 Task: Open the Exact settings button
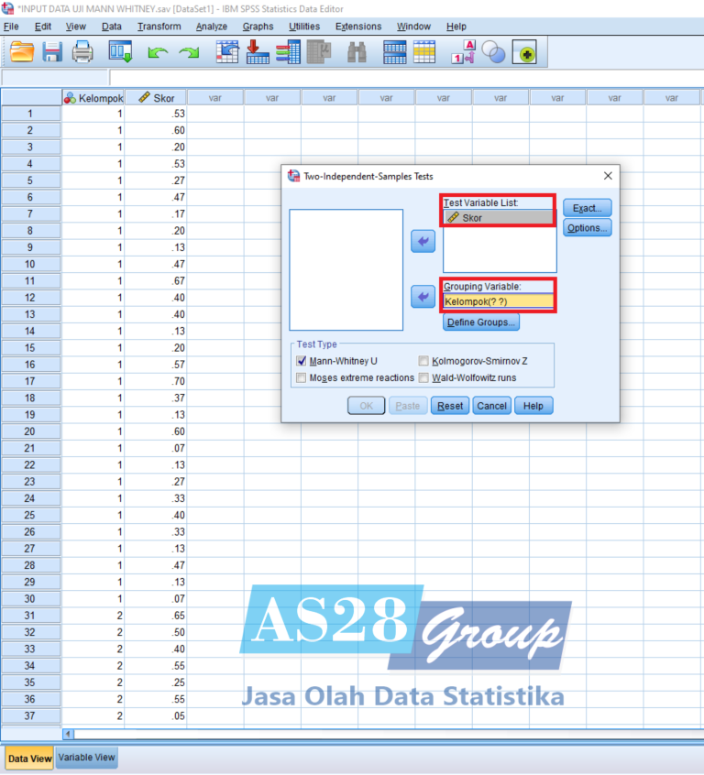click(587, 208)
